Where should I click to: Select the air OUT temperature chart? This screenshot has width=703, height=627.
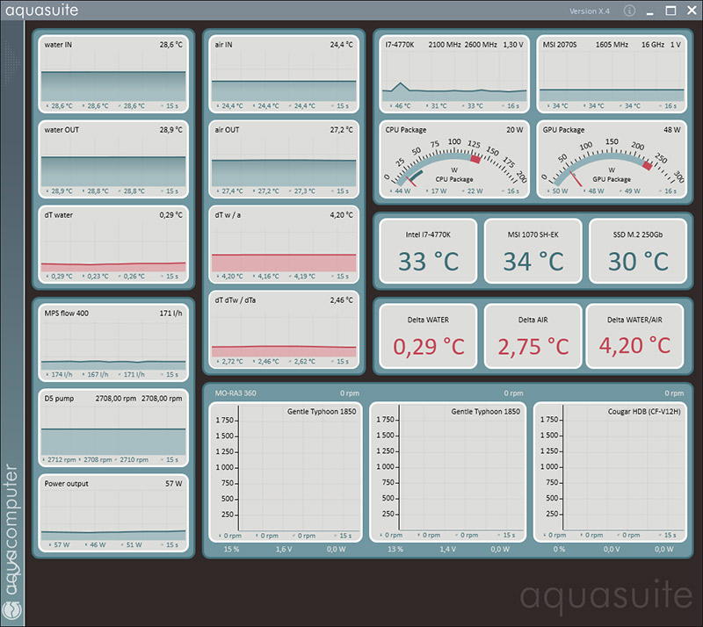tap(284, 160)
